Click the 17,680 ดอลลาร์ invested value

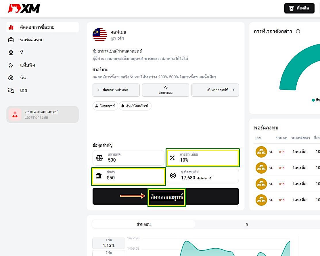click(196, 178)
